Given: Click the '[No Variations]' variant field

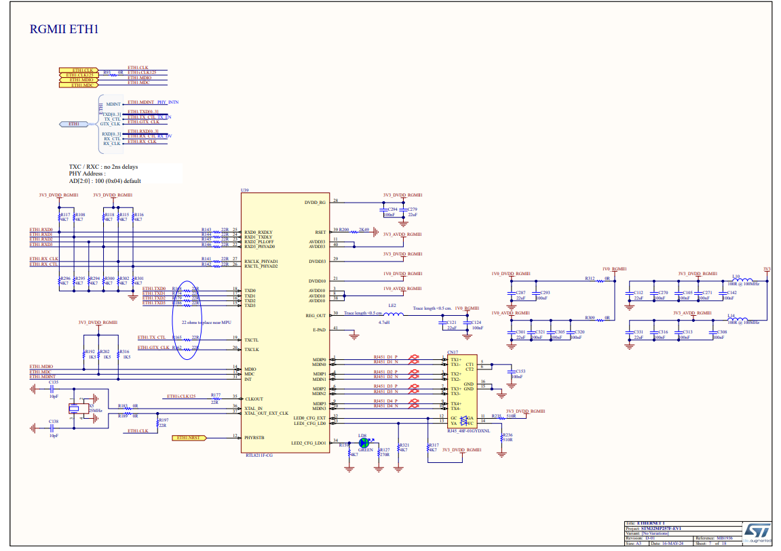Looking at the screenshot, I should pos(655,533).
